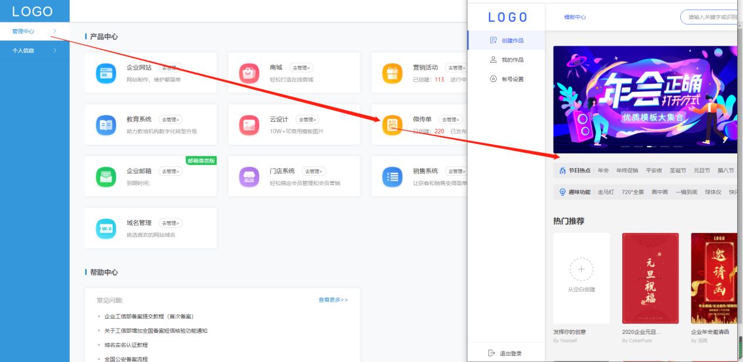Open the 云设计 cloud design icon
Image resolution: width=743 pixels, height=362 pixels.
(x=249, y=124)
